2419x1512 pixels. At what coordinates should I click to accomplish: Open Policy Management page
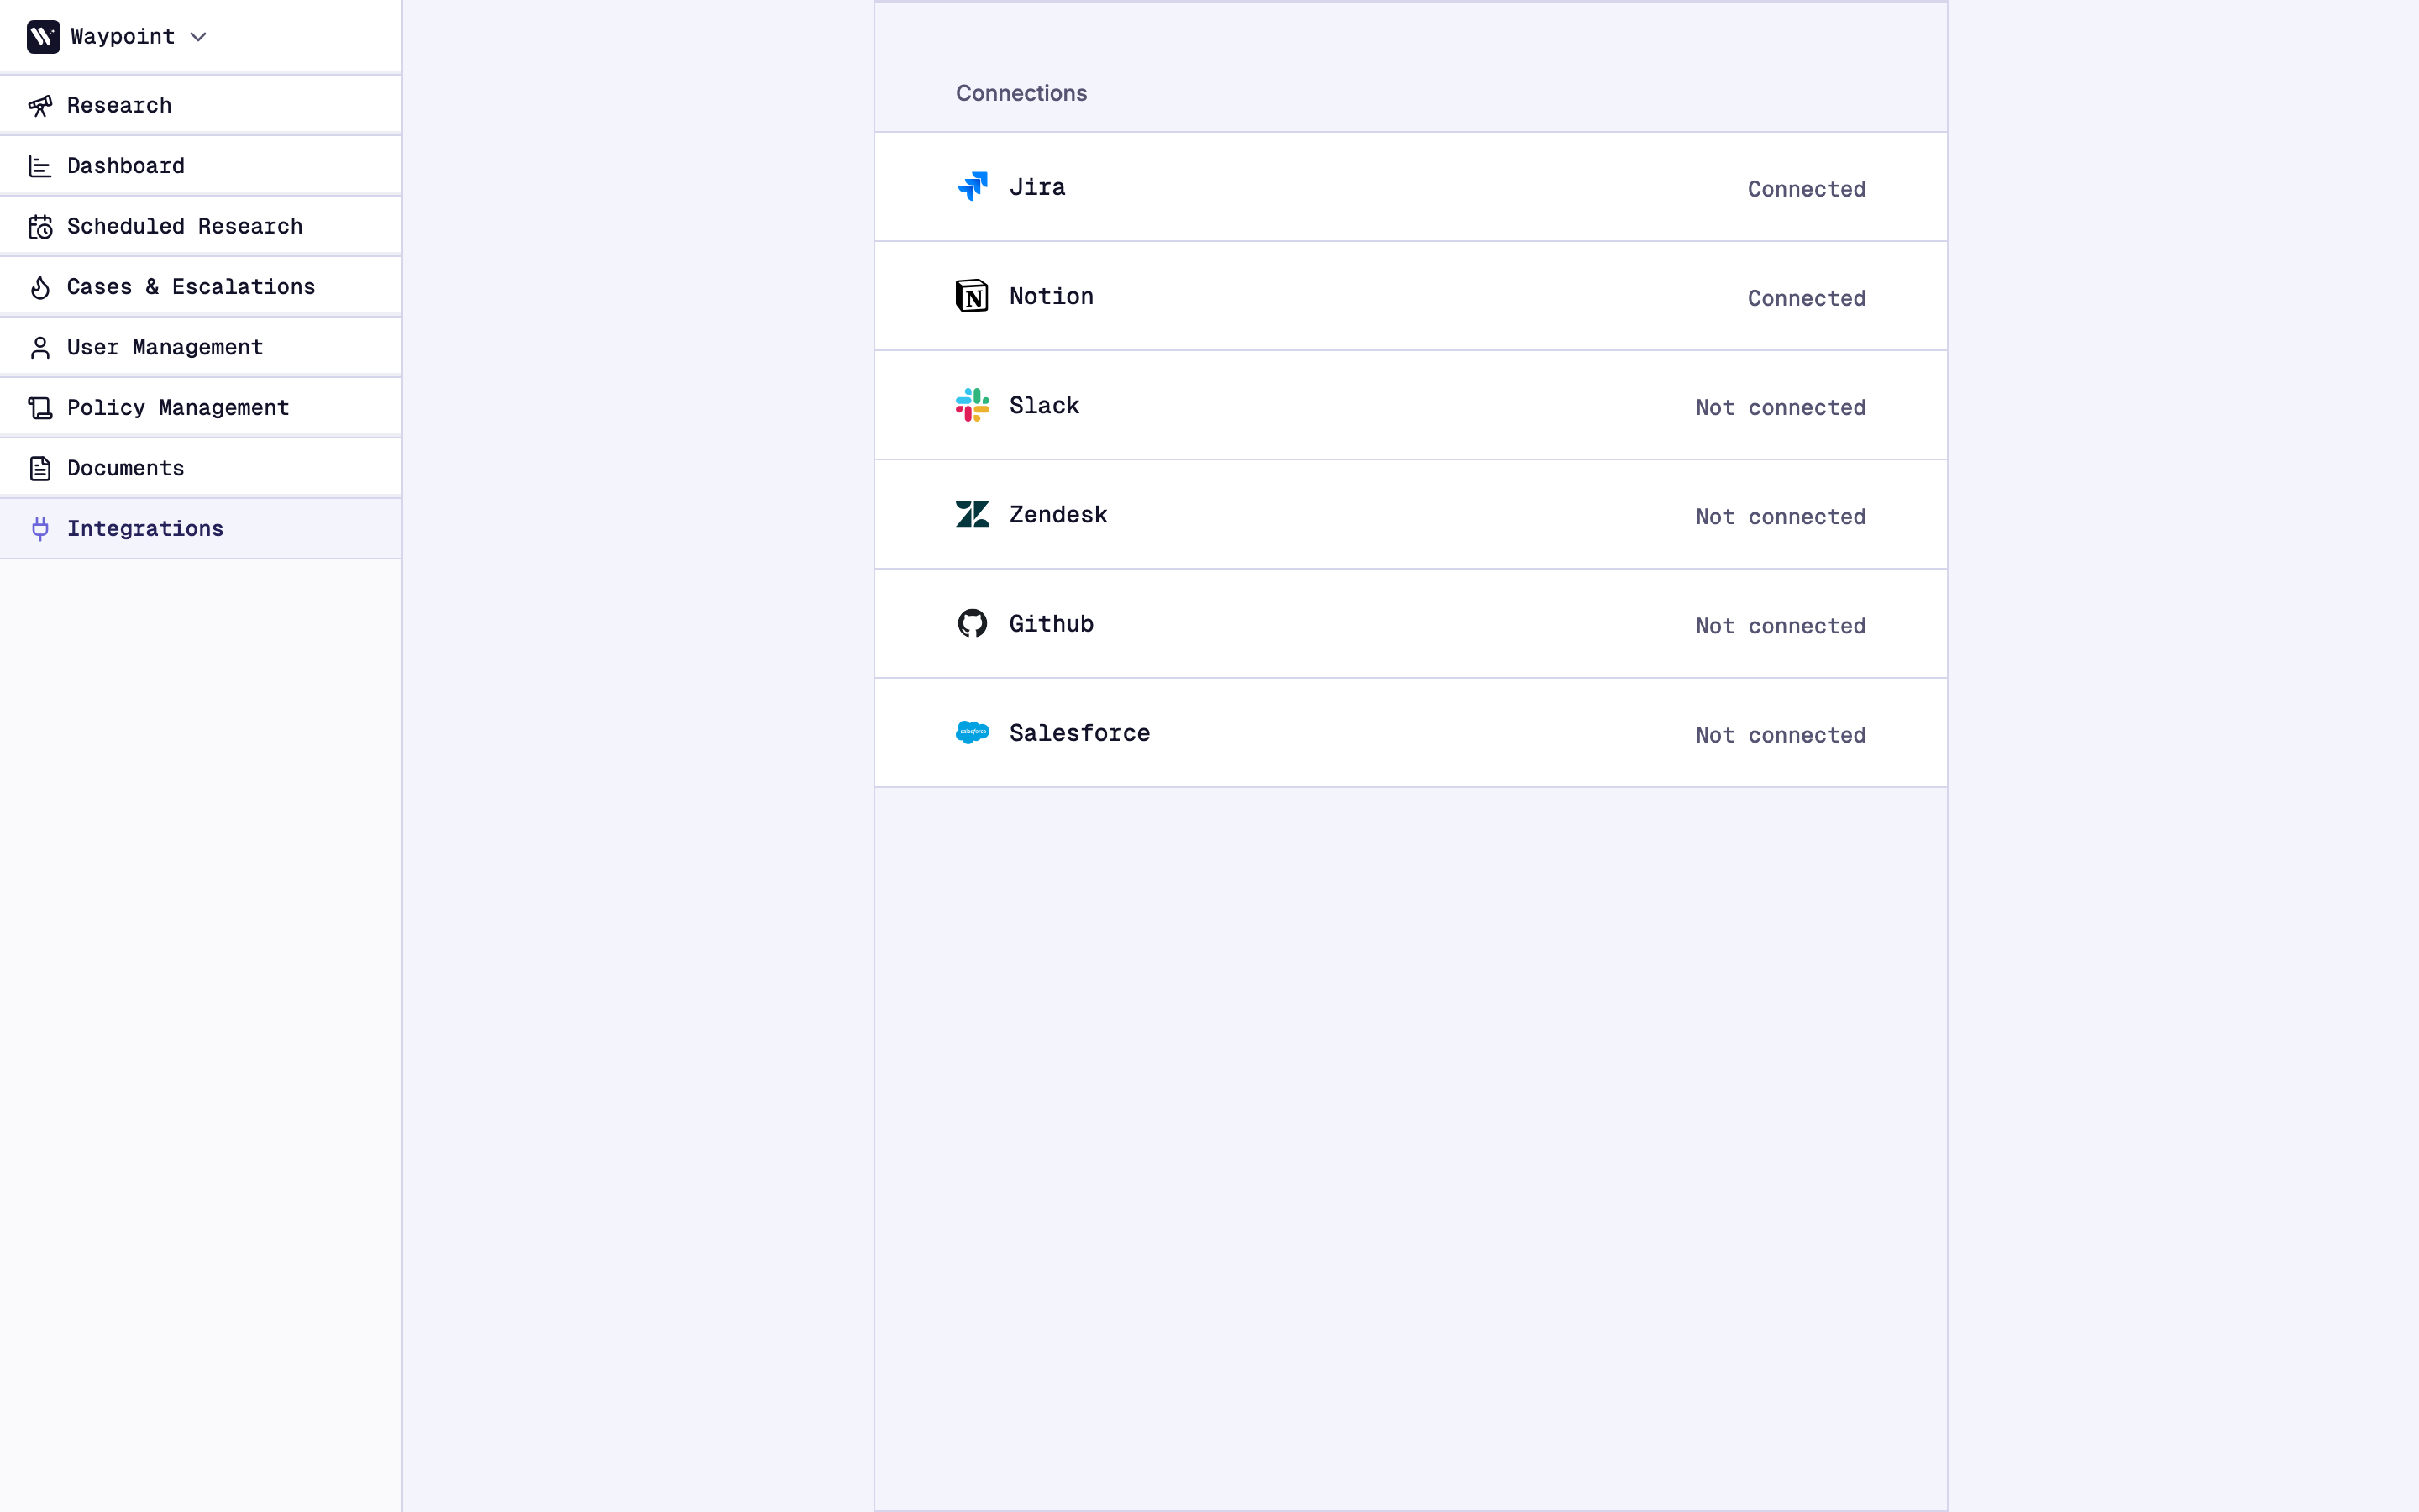click(x=201, y=407)
